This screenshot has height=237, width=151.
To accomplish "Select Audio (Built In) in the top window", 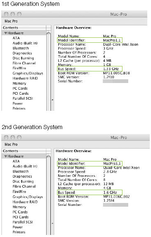I will 25,43.
